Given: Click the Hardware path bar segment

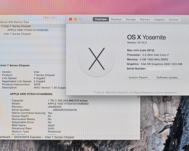Looking at the screenshot, I should [x=5, y=137].
